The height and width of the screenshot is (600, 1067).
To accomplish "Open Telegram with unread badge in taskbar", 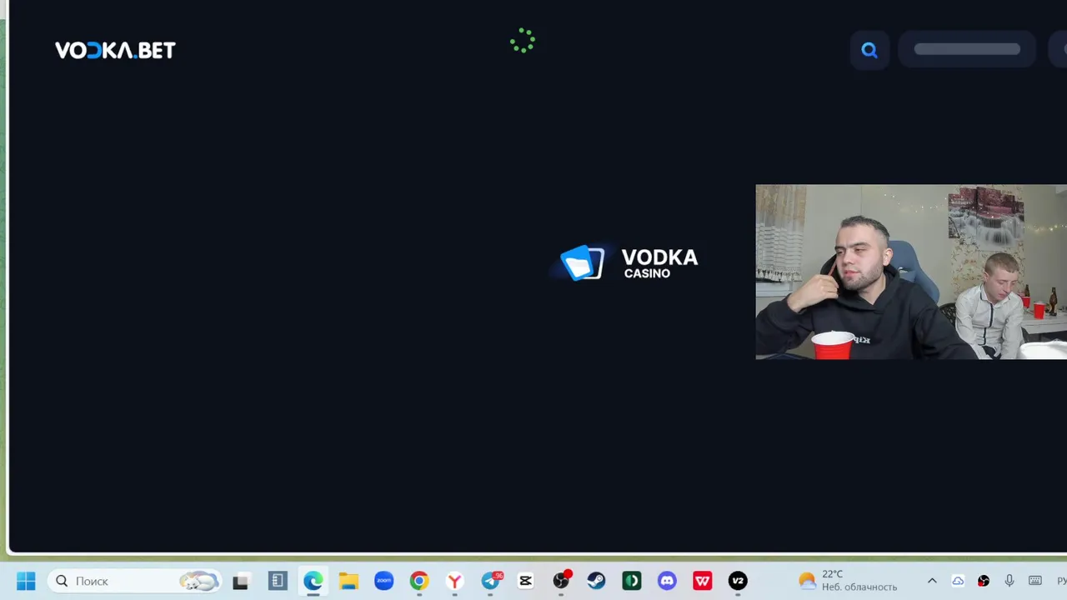I will (490, 581).
